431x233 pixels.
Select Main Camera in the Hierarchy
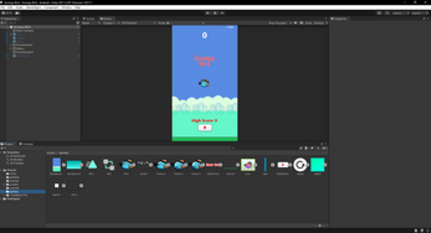pyautogui.click(x=25, y=31)
